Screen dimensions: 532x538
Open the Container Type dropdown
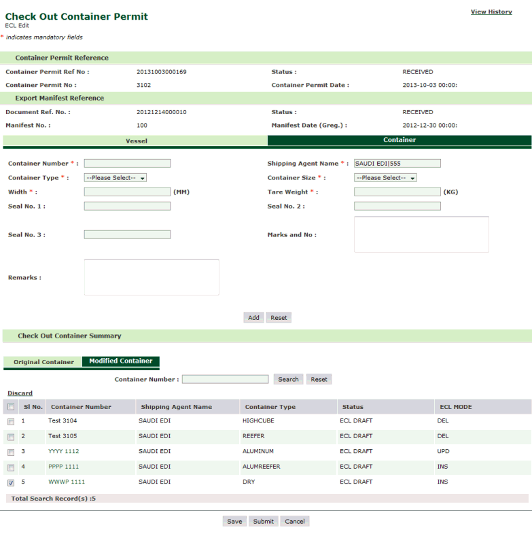click(x=115, y=178)
